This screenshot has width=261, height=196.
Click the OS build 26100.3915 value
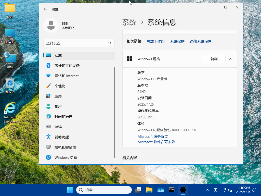click(x=146, y=117)
